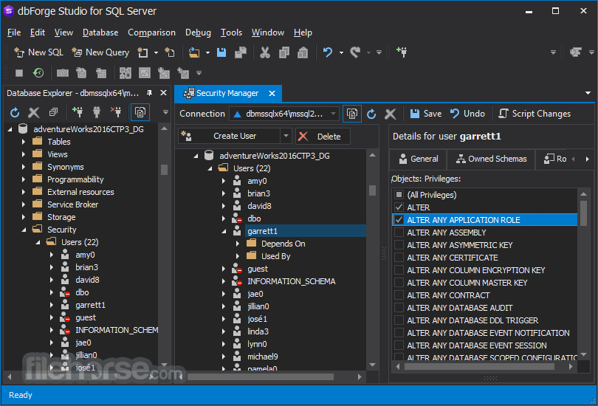This screenshot has width=598, height=406.
Task: Click New Connection plug in Database Explorer toolbar
Action: [x=78, y=112]
